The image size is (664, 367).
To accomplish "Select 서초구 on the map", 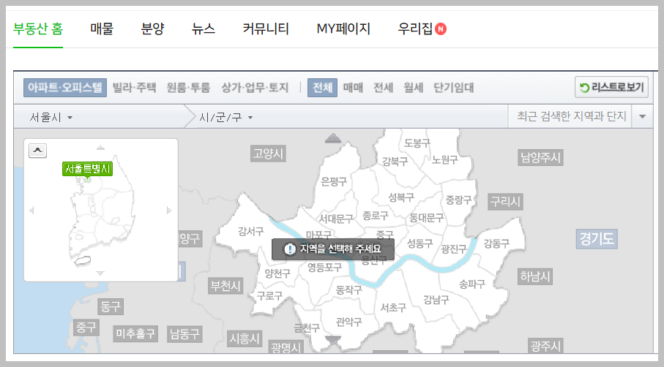I will click(x=393, y=307).
